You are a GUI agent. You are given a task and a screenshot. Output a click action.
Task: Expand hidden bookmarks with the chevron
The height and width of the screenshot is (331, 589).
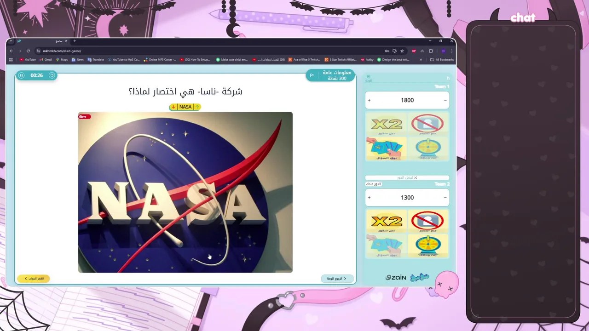pos(421,60)
